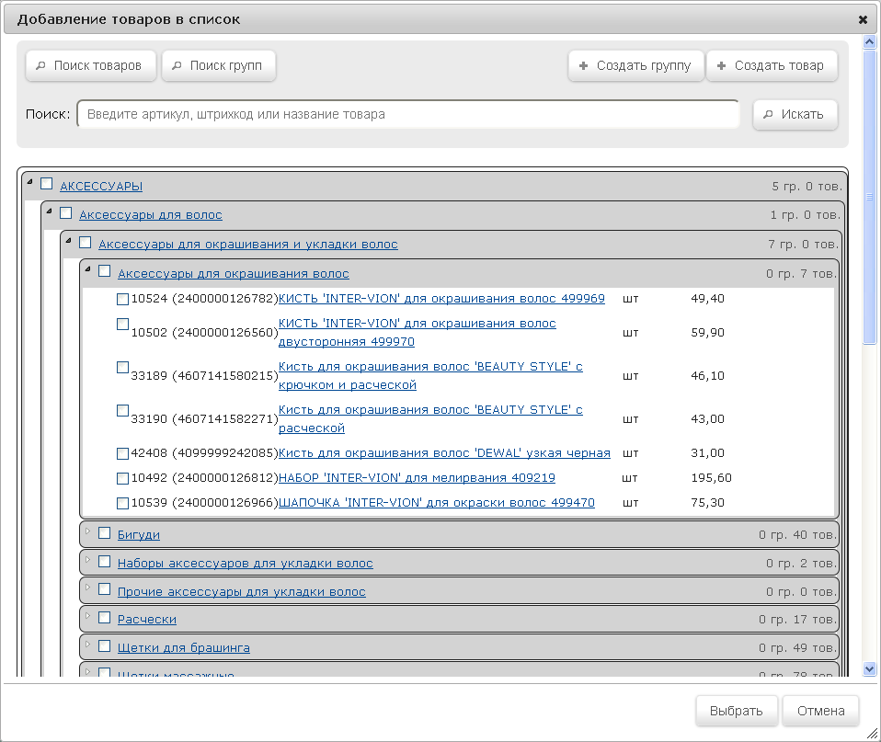Open 'Прочие аксессуары для укладки волос' link
The height and width of the screenshot is (742, 881).
pos(242,592)
